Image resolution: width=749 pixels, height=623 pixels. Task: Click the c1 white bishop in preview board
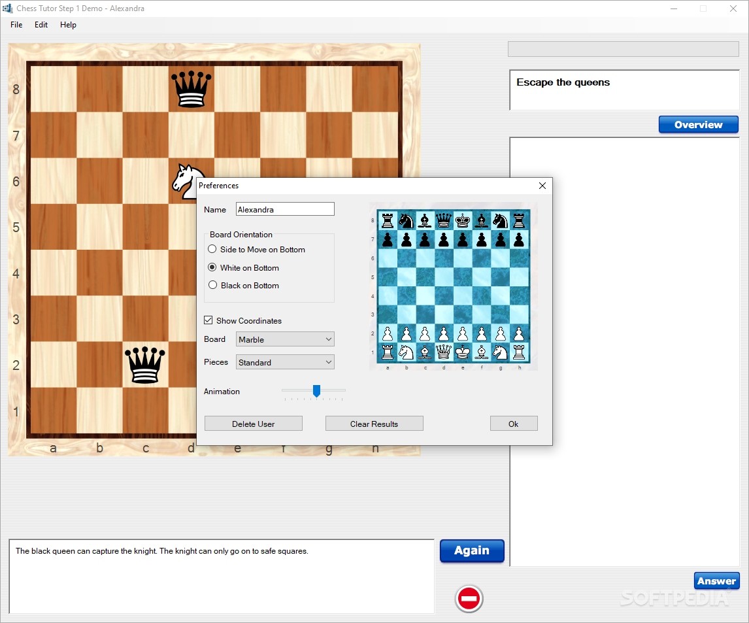[x=425, y=352]
